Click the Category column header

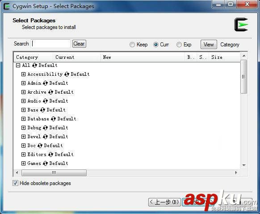click(x=33, y=57)
